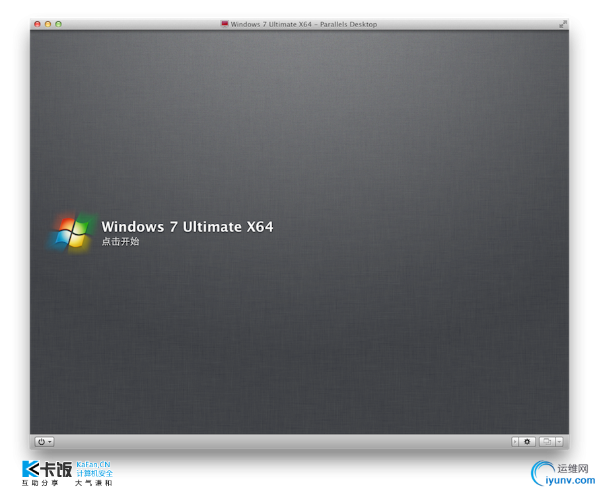Open the view mode dropdown arrow

pos(559,442)
